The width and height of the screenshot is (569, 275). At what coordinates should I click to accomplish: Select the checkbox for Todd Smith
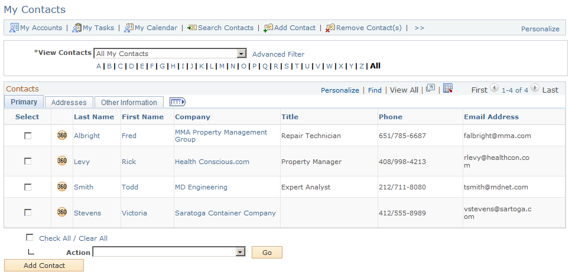(28, 187)
